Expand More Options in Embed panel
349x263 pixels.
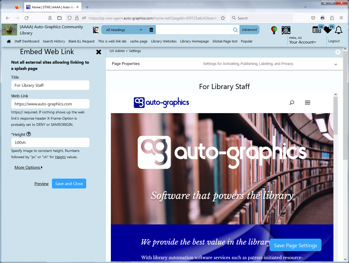click(29, 167)
